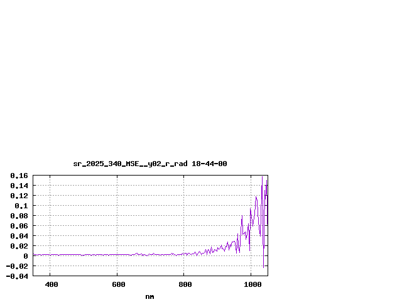Click the timestamp 18-44-00 in the title
This screenshot has height=302, width=402.
[210, 164]
